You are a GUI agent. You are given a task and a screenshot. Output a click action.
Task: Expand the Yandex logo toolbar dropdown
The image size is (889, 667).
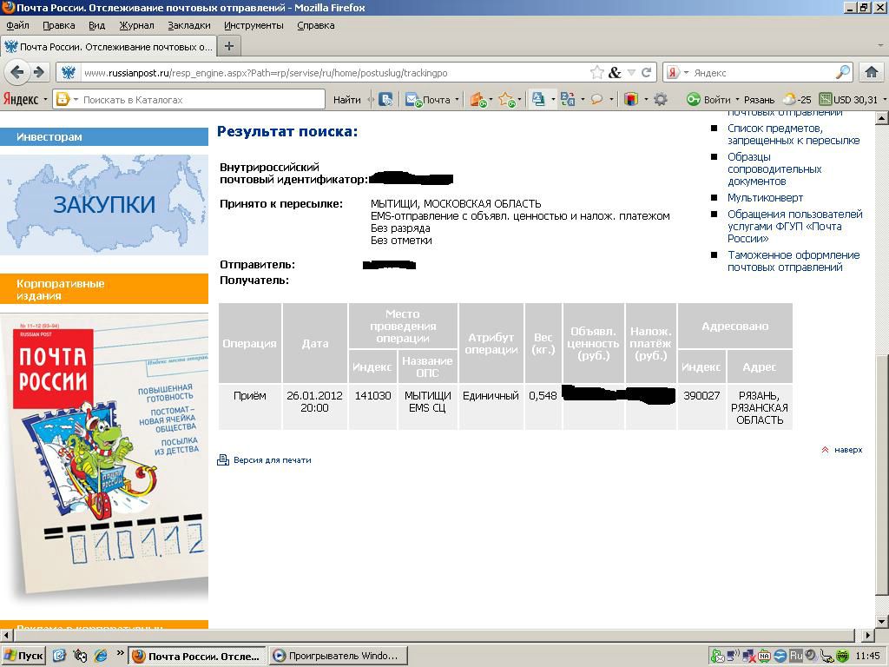[x=45, y=100]
